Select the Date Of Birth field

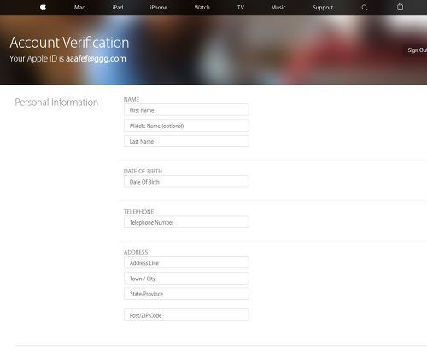click(186, 182)
